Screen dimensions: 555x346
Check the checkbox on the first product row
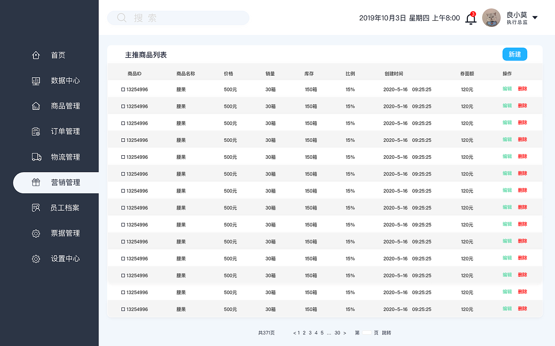point(123,89)
